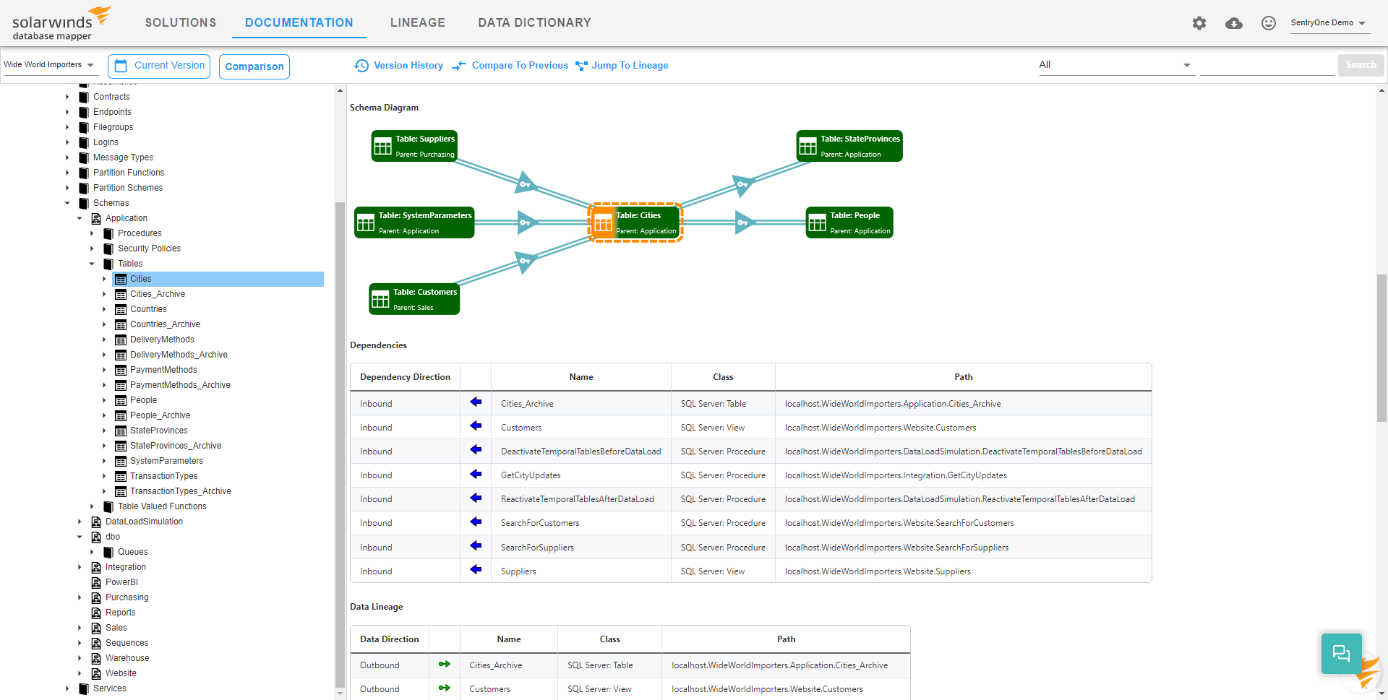Collapse the Application schema node
The image size is (1388, 700).
pos(80,218)
